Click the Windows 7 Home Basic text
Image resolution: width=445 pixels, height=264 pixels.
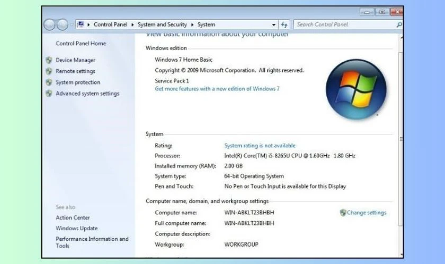[x=183, y=60]
